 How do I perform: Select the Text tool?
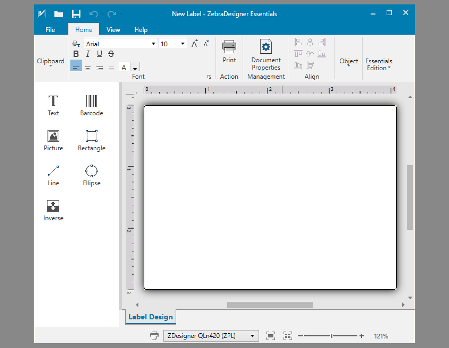tap(53, 105)
